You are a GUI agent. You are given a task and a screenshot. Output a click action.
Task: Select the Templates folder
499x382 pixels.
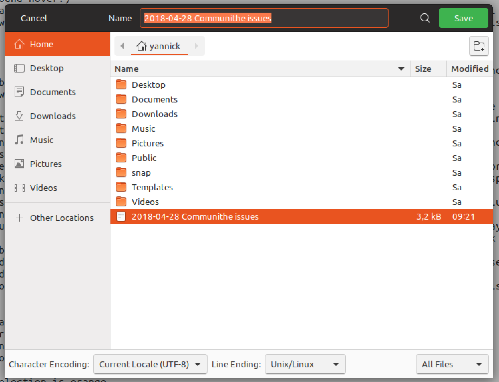[152, 187]
